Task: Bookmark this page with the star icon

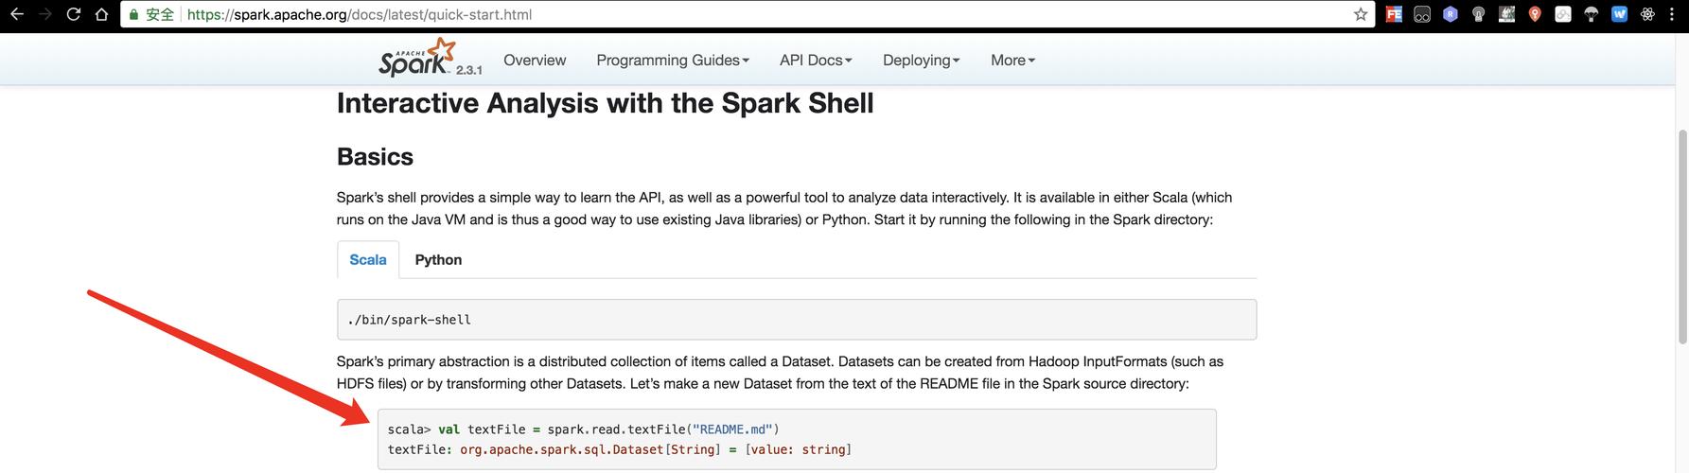Action: (1361, 14)
